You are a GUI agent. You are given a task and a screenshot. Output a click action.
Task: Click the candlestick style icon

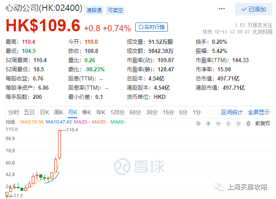248,123
